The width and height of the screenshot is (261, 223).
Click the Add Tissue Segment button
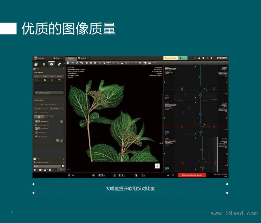tap(49, 93)
